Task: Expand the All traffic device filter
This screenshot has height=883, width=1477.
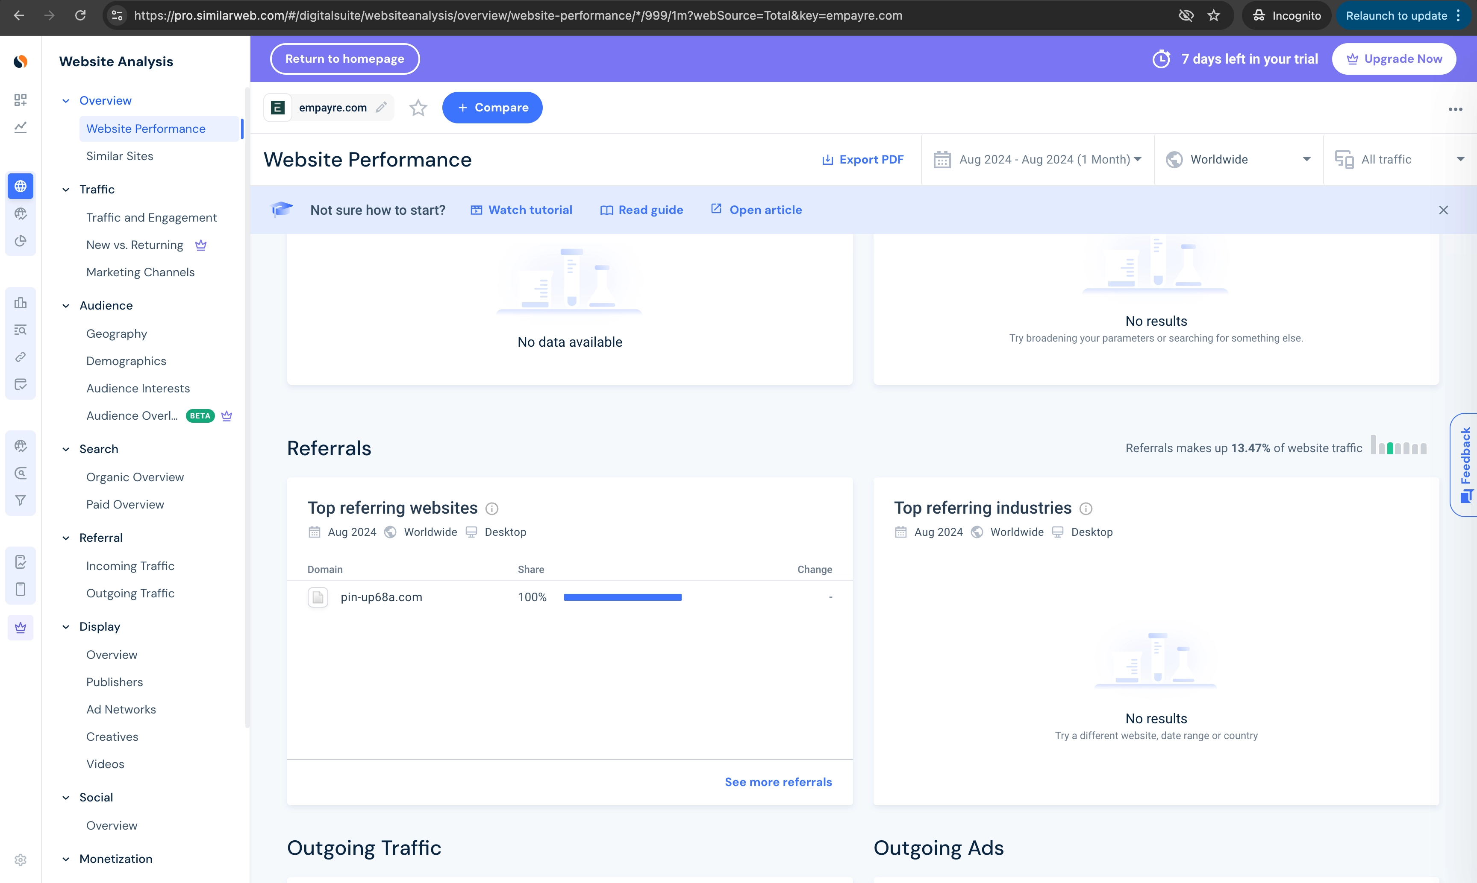Action: tap(1400, 159)
